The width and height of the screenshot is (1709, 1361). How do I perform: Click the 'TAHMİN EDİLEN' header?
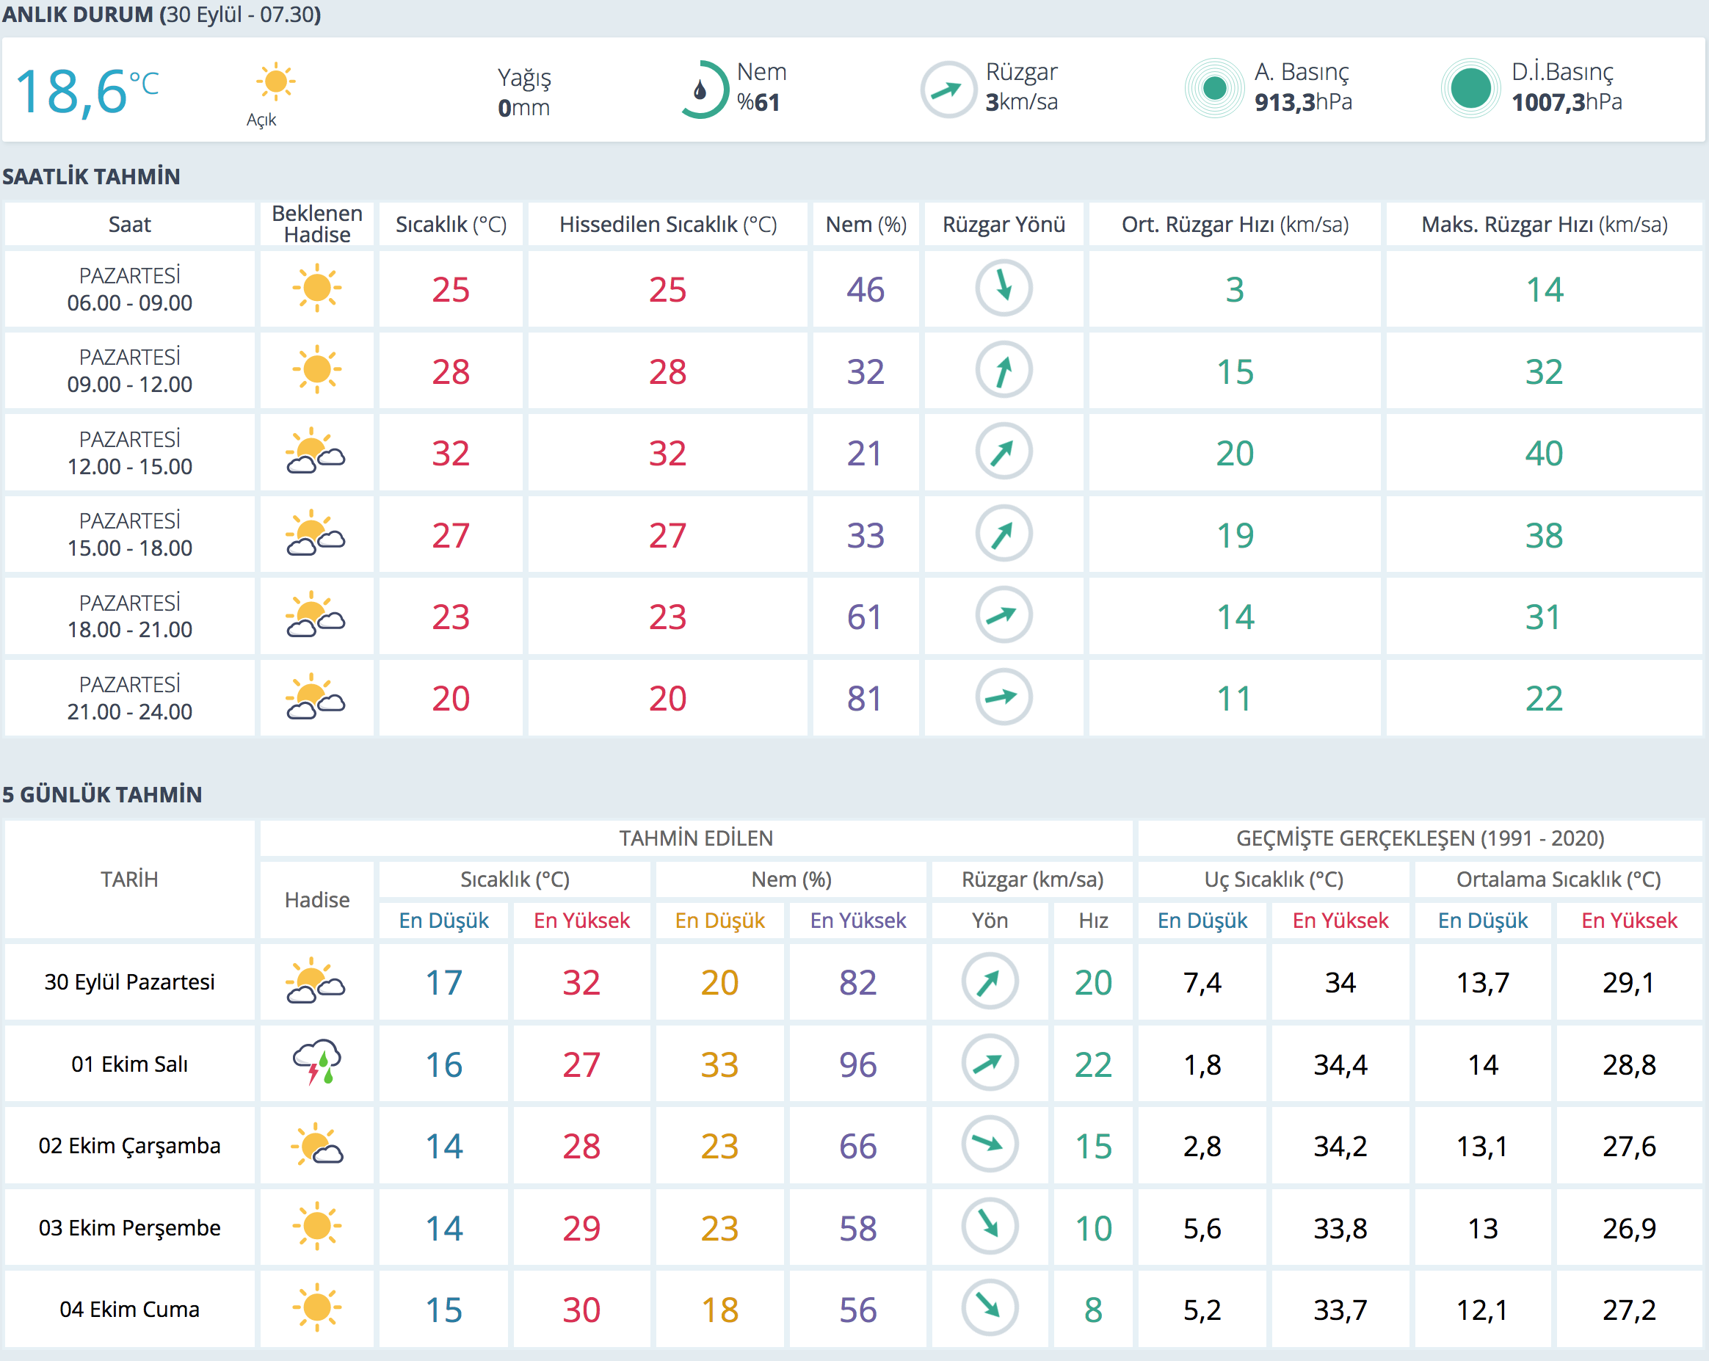click(x=695, y=838)
